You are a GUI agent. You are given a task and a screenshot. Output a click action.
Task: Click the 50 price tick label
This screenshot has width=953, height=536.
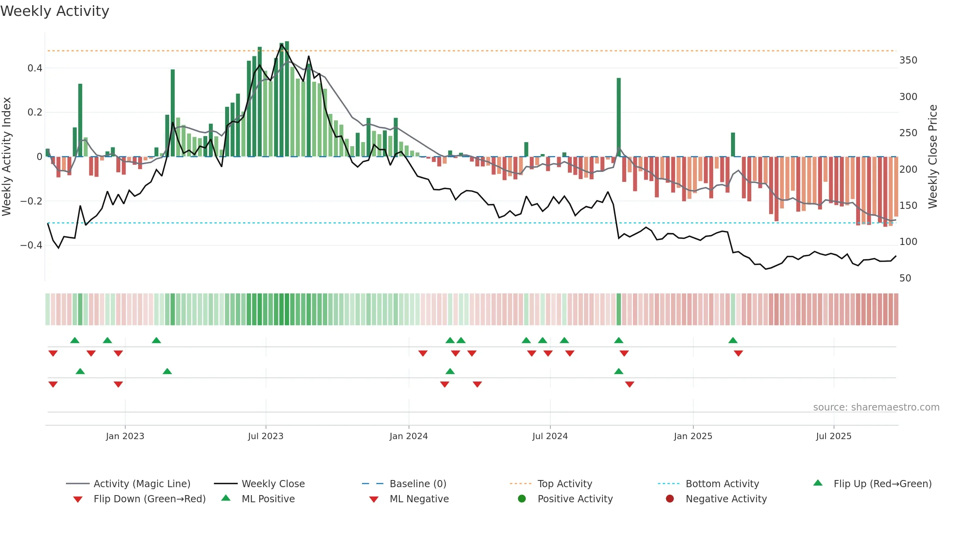[x=905, y=278]
